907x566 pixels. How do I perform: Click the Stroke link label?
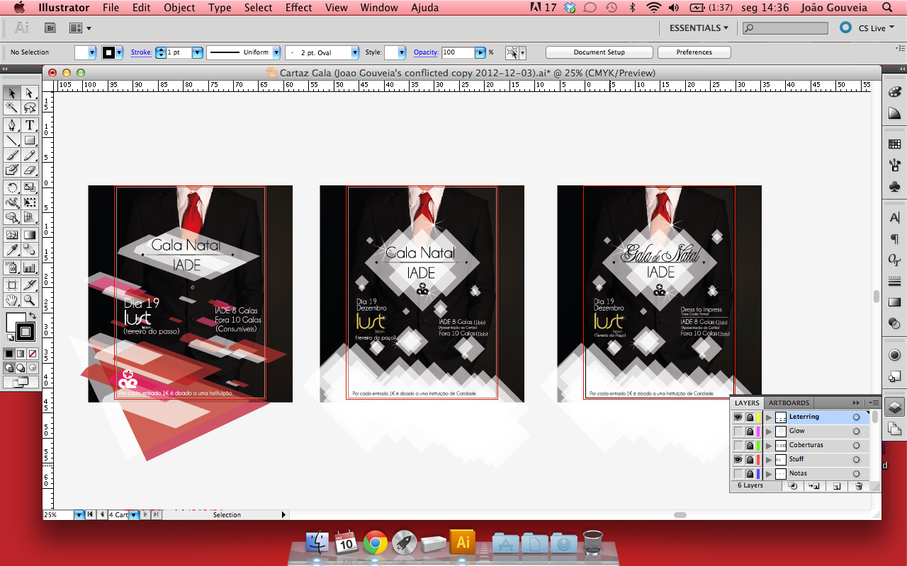tap(141, 52)
